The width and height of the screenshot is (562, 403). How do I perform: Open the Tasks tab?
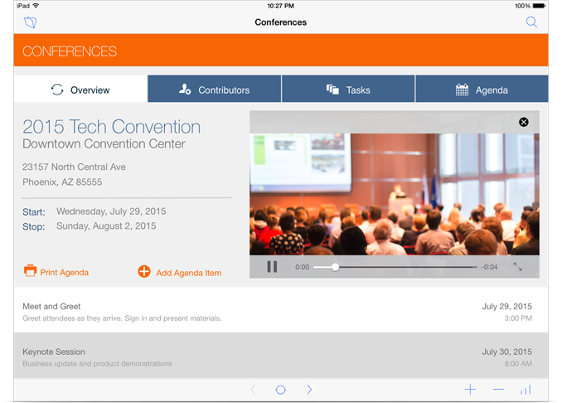348,90
